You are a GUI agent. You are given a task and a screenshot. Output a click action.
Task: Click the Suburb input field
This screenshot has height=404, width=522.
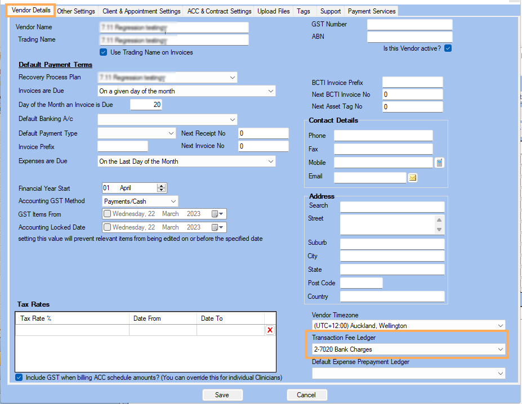pos(392,244)
